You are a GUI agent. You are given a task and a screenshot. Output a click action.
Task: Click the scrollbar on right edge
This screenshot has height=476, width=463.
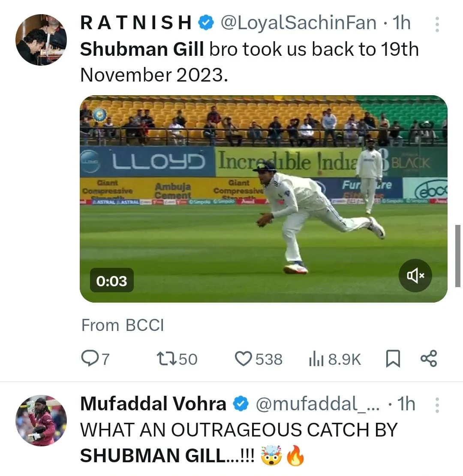pyautogui.click(x=458, y=255)
